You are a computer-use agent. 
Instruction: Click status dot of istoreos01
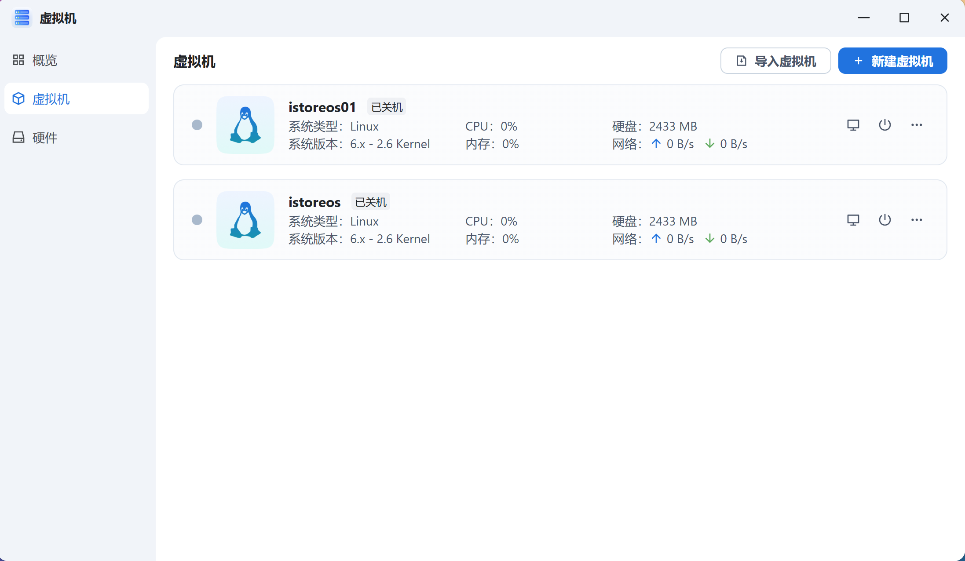pyautogui.click(x=197, y=125)
